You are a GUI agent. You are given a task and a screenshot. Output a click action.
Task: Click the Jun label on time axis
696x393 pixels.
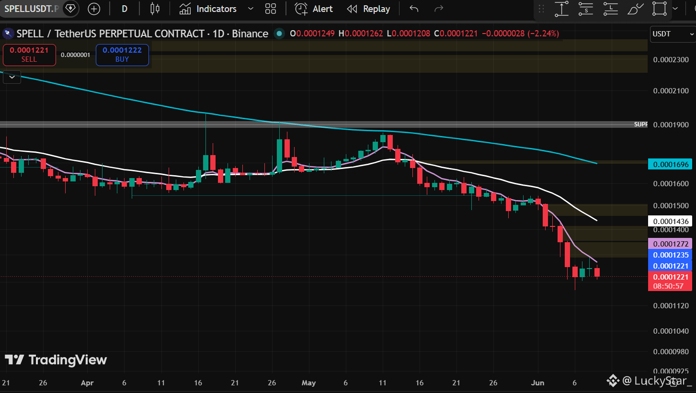click(538, 383)
